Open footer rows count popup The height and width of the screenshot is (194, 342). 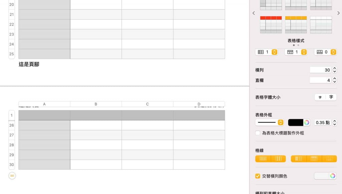(x=325, y=52)
